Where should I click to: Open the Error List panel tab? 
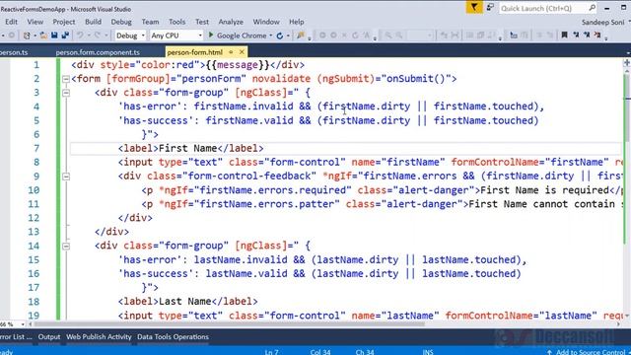[x=16, y=337]
